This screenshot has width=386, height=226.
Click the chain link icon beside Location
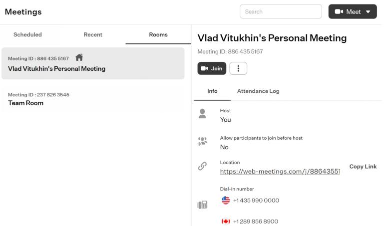click(x=202, y=166)
